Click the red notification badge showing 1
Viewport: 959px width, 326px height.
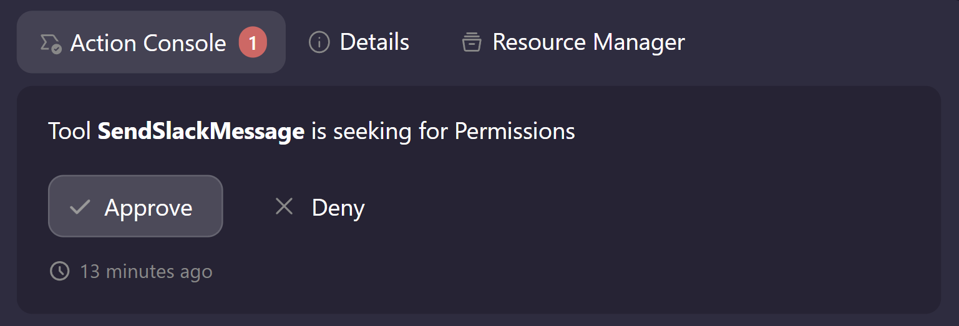(253, 43)
